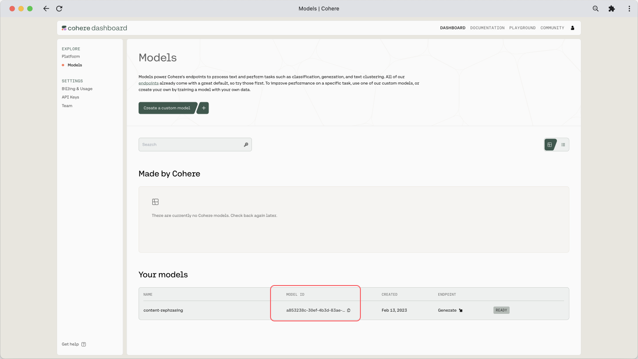Go to the Dashboard tab
Image resolution: width=638 pixels, height=359 pixels.
coord(452,28)
